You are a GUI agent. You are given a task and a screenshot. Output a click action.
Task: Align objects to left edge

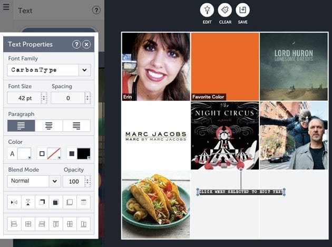point(14,224)
